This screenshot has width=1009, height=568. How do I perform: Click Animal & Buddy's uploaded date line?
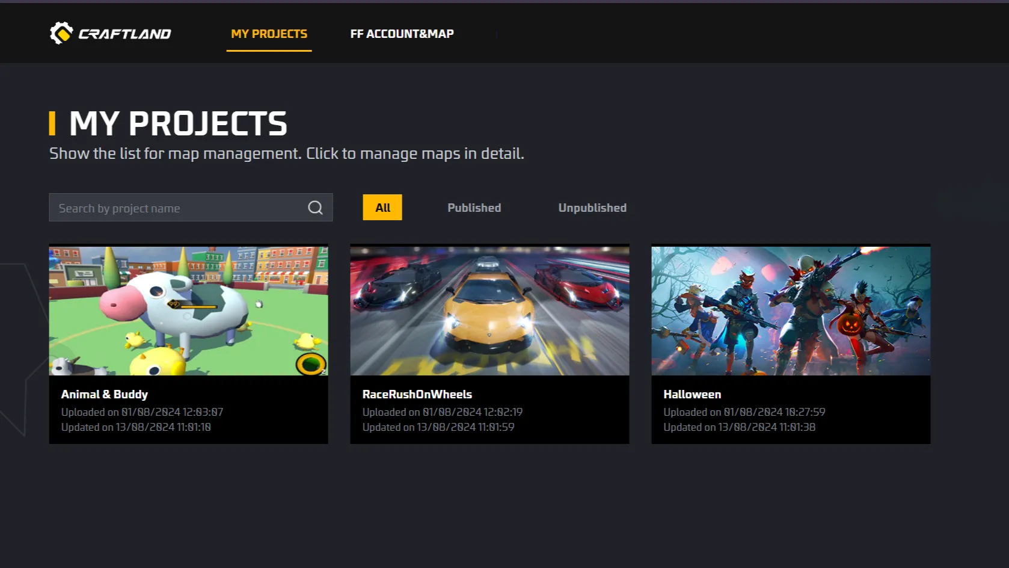[142, 412]
